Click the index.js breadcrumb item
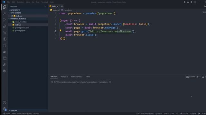This screenshot has height=115, width=206. coord(56,10)
